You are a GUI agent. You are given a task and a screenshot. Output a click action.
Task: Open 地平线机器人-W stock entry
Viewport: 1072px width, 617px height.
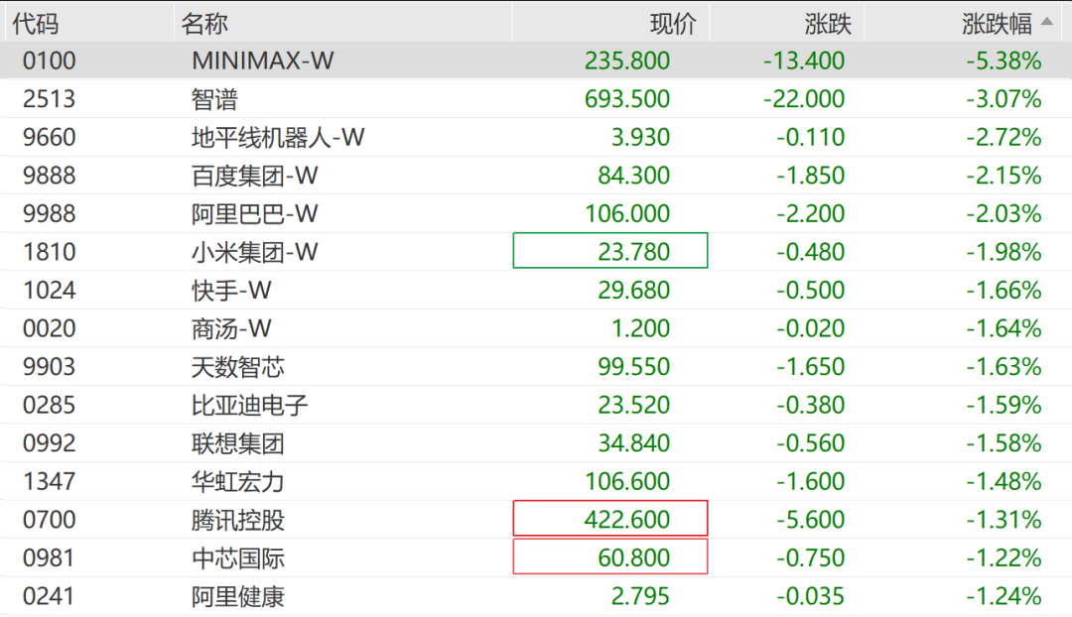[278, 138]
